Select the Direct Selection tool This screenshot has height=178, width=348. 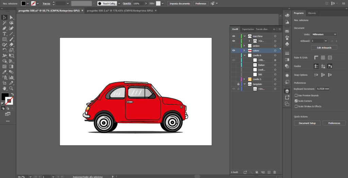[x=11, y=17]
